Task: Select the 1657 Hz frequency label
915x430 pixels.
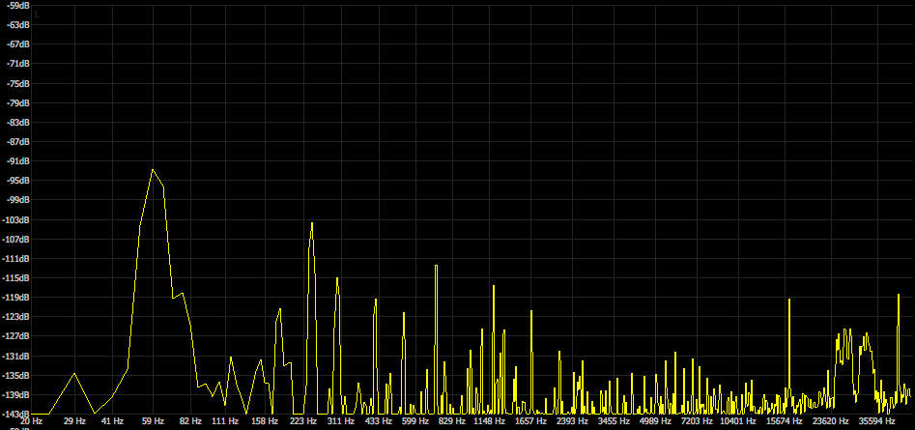Action: 530,420
